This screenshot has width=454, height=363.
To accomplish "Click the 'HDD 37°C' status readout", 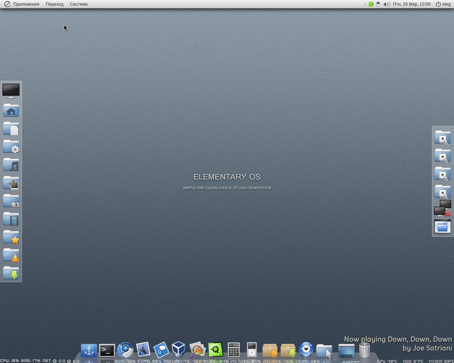I will [413, 361].
